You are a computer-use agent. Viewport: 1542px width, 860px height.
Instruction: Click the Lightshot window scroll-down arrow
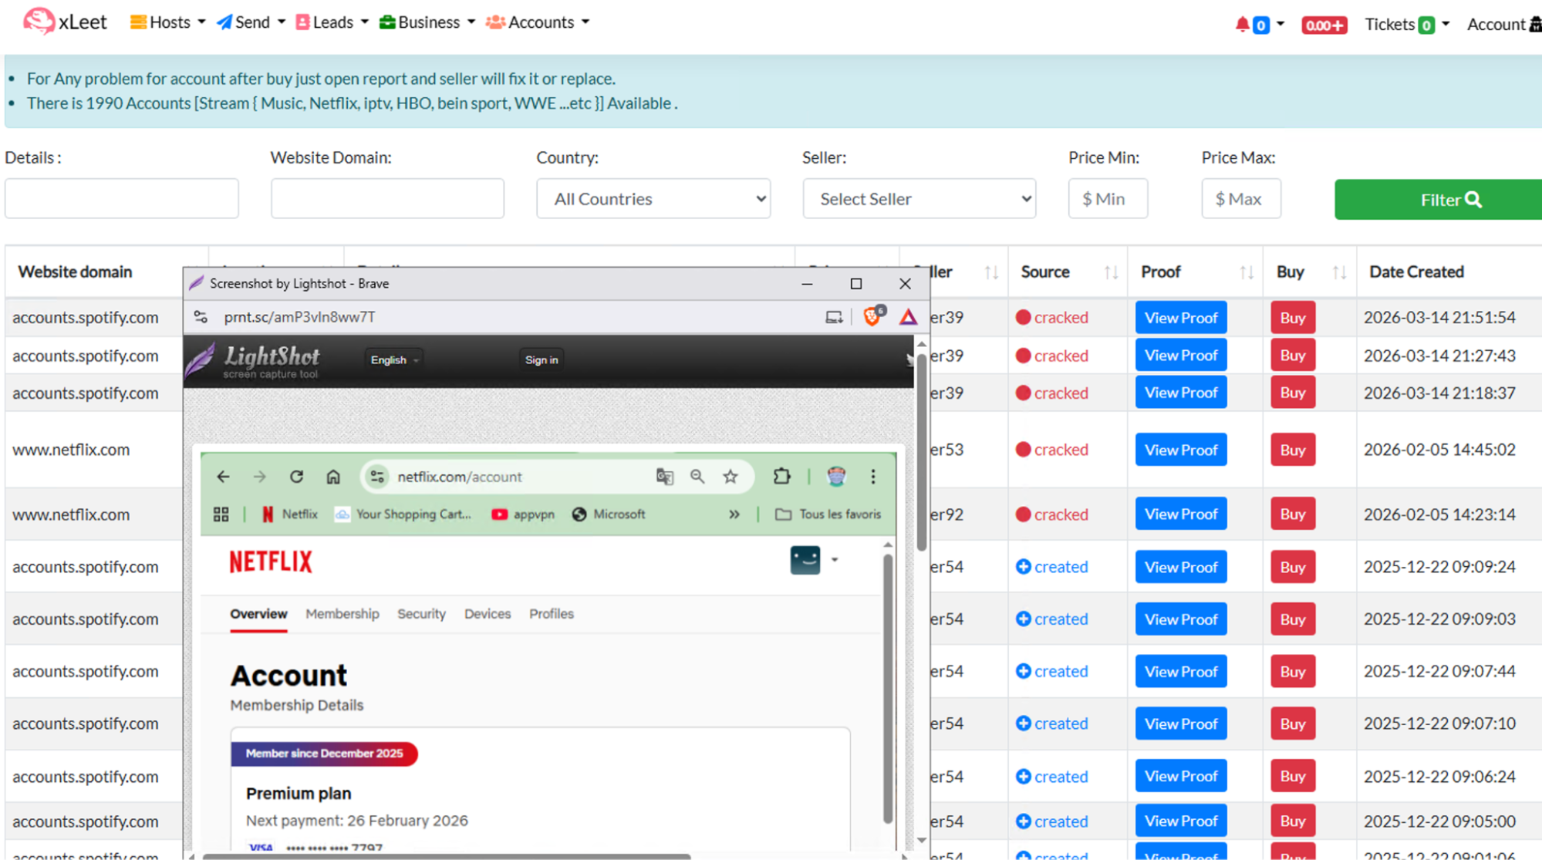click(x=922, y=840)
